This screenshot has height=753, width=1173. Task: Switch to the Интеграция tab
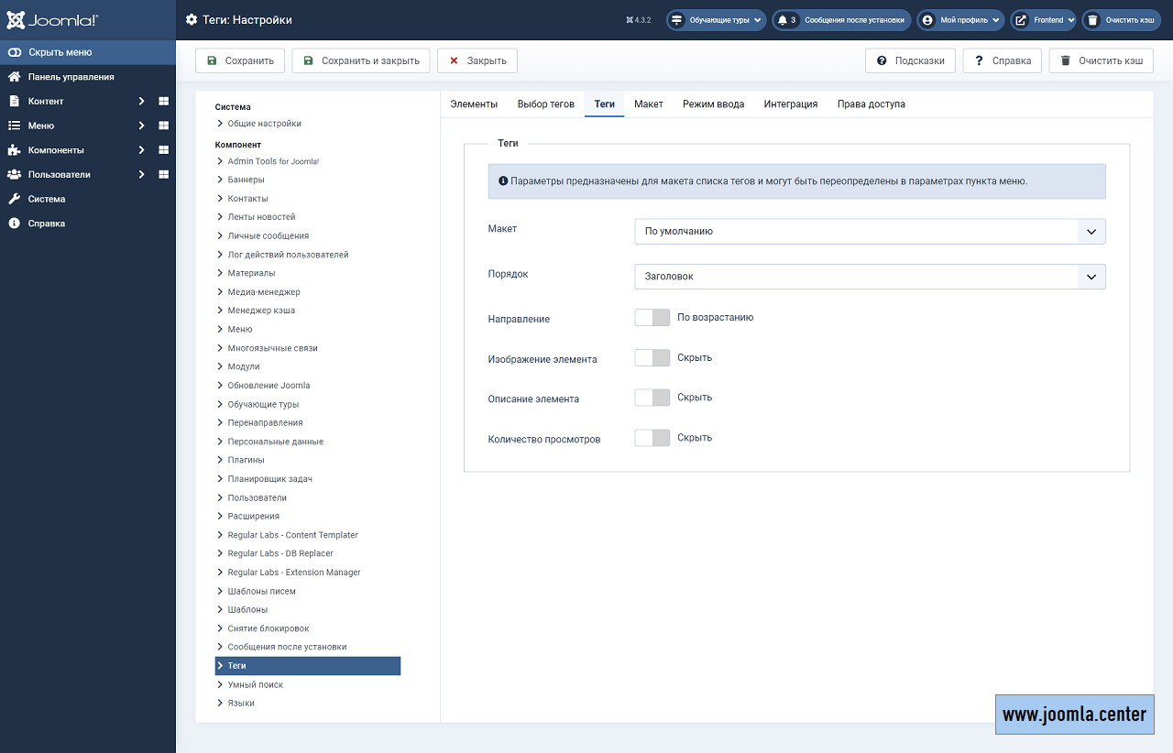(790, 104)
